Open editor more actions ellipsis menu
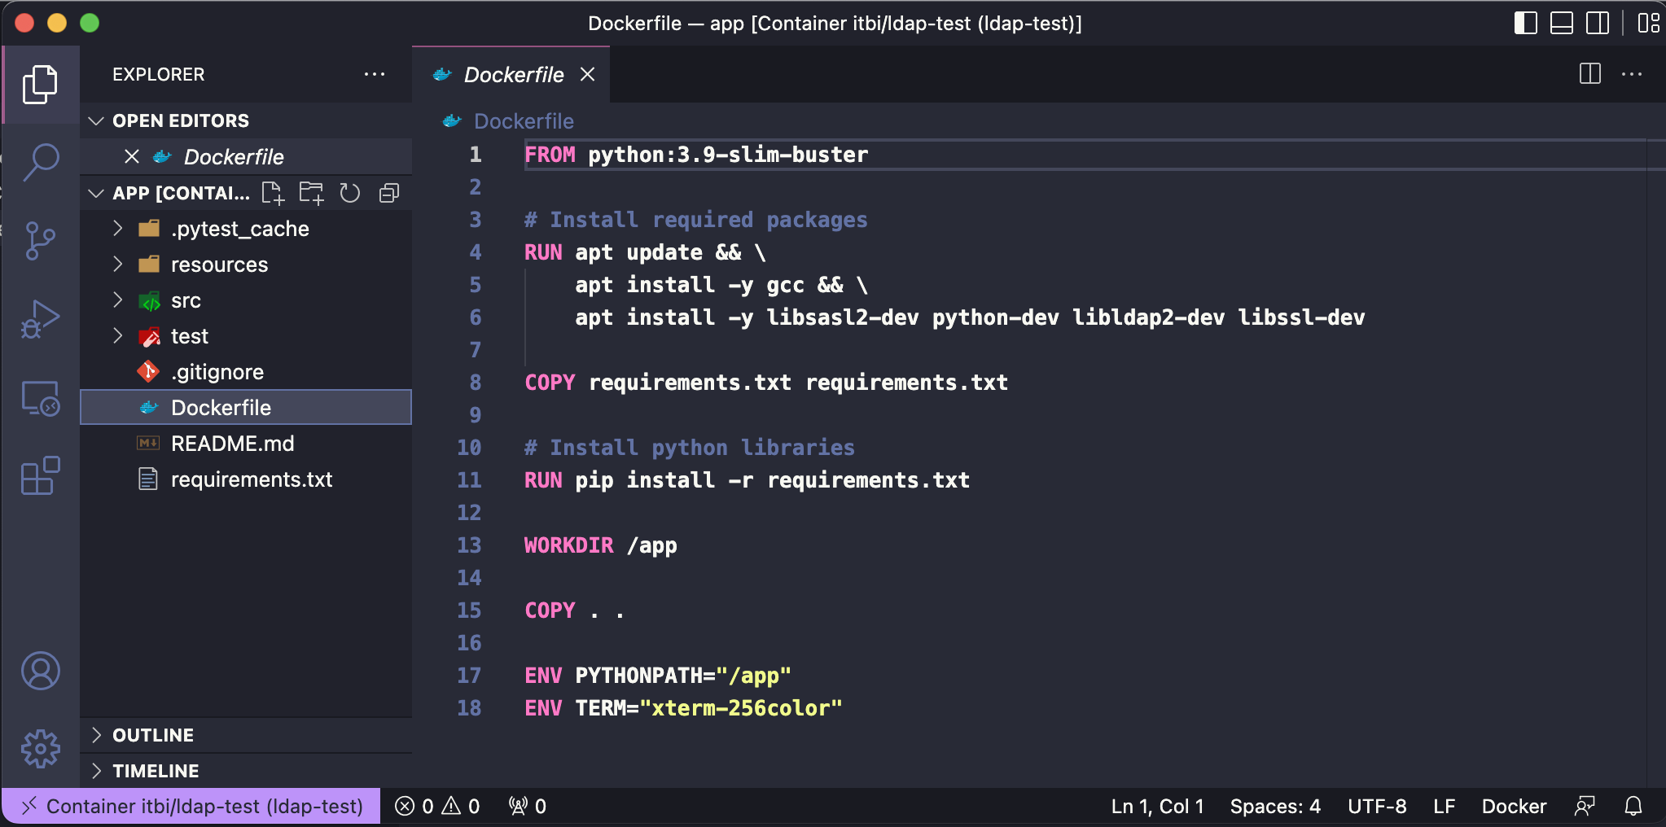This screenshot has height=827, width=1666. [1632, 74]
